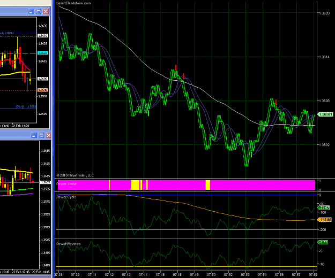Click the 1.3614 main chart price label

point(324,57)
